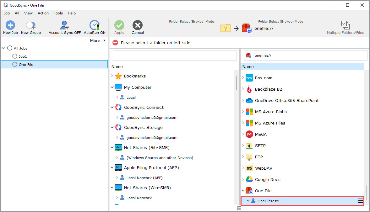Click the green Apply checkmark
This screenshot has width=370, height=212.
click(119, 25)
